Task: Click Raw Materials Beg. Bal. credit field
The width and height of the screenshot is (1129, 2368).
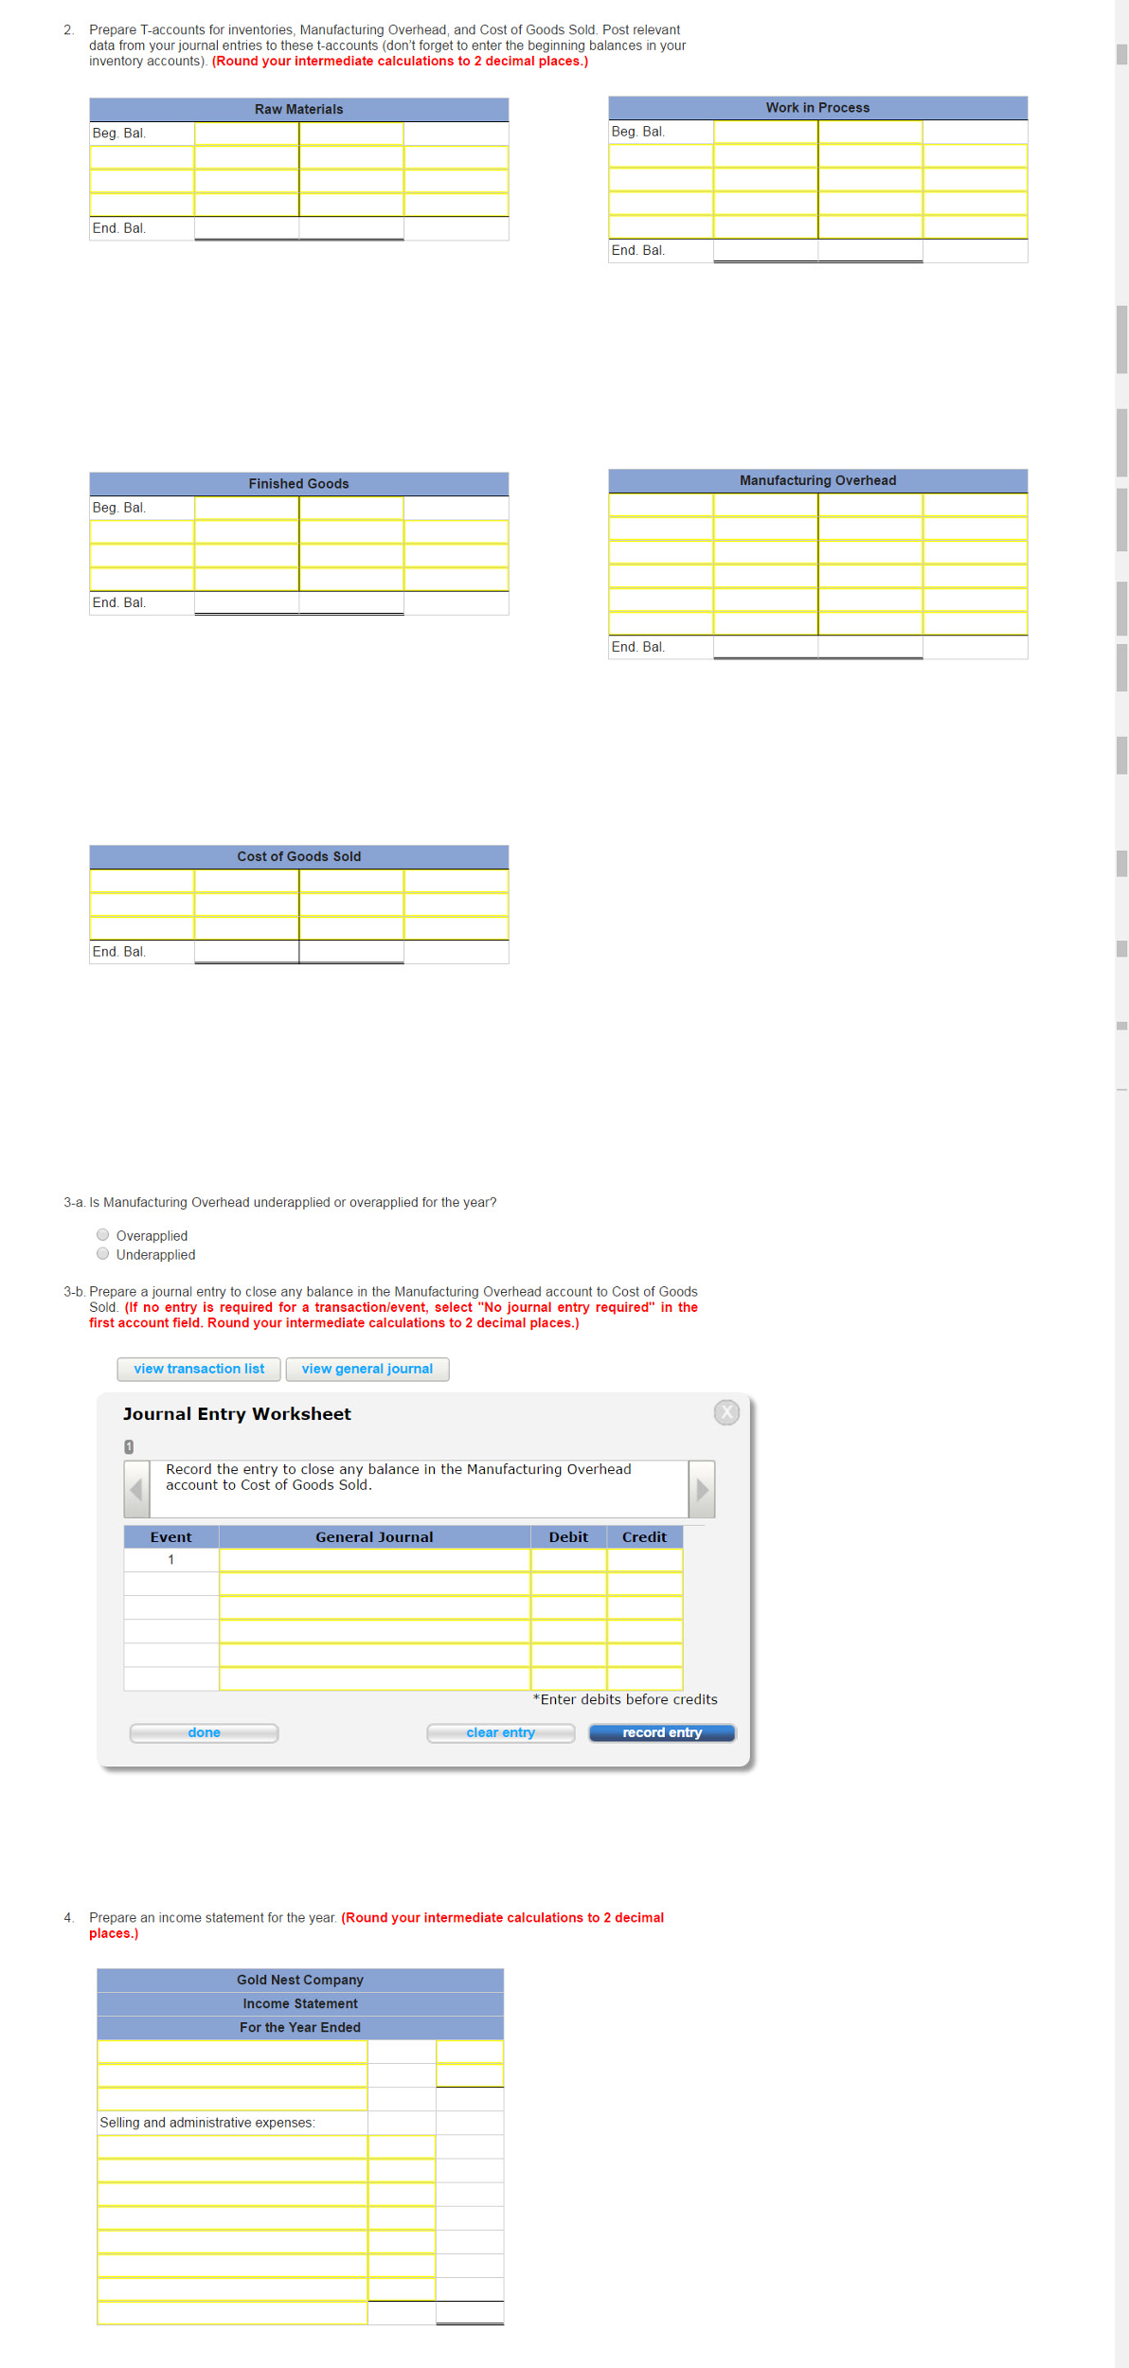Action: click(x=351, y=134)
